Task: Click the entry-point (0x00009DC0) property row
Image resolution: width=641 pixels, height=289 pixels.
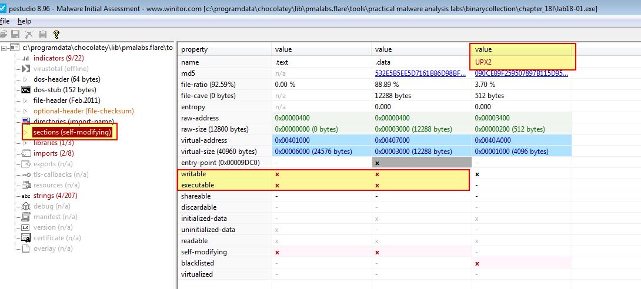Action: [221, 163]
